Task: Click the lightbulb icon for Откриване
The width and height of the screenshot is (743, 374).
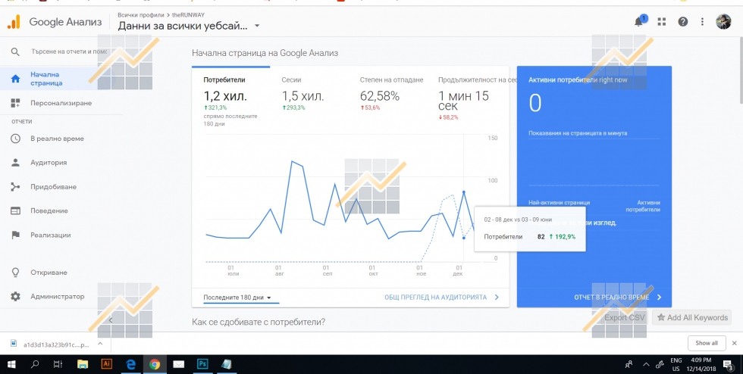Action: click(x=16, y=273)
